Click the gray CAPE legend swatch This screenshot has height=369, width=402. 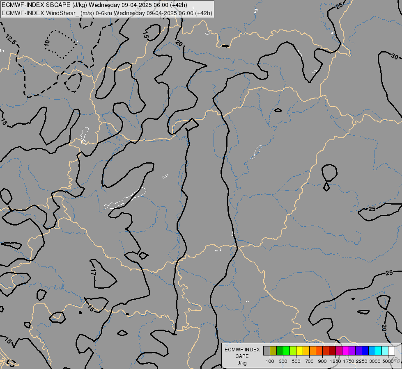(266, 351)
